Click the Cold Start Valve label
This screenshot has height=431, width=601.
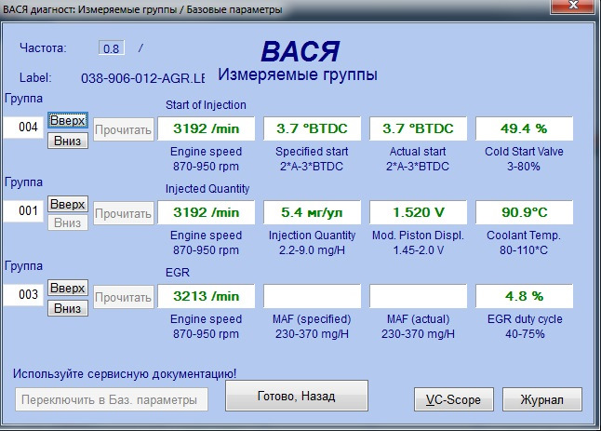click(x=524, y=152)
